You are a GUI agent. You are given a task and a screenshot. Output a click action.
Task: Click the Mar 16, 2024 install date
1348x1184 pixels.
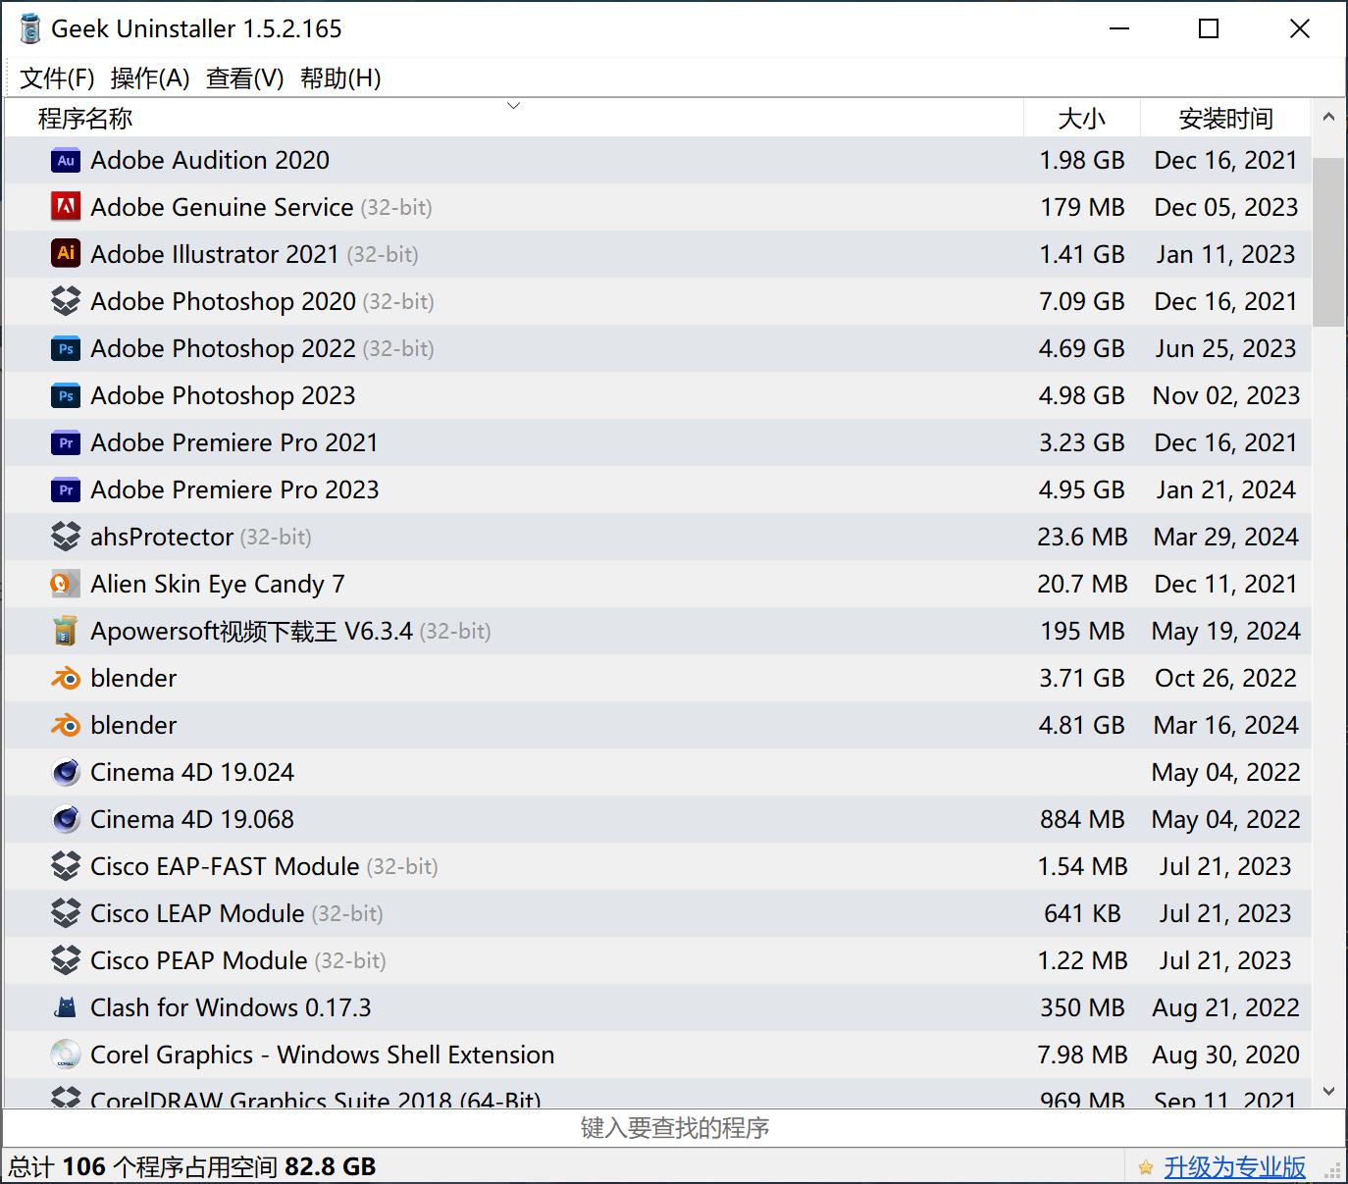[x=1225, y=725]
